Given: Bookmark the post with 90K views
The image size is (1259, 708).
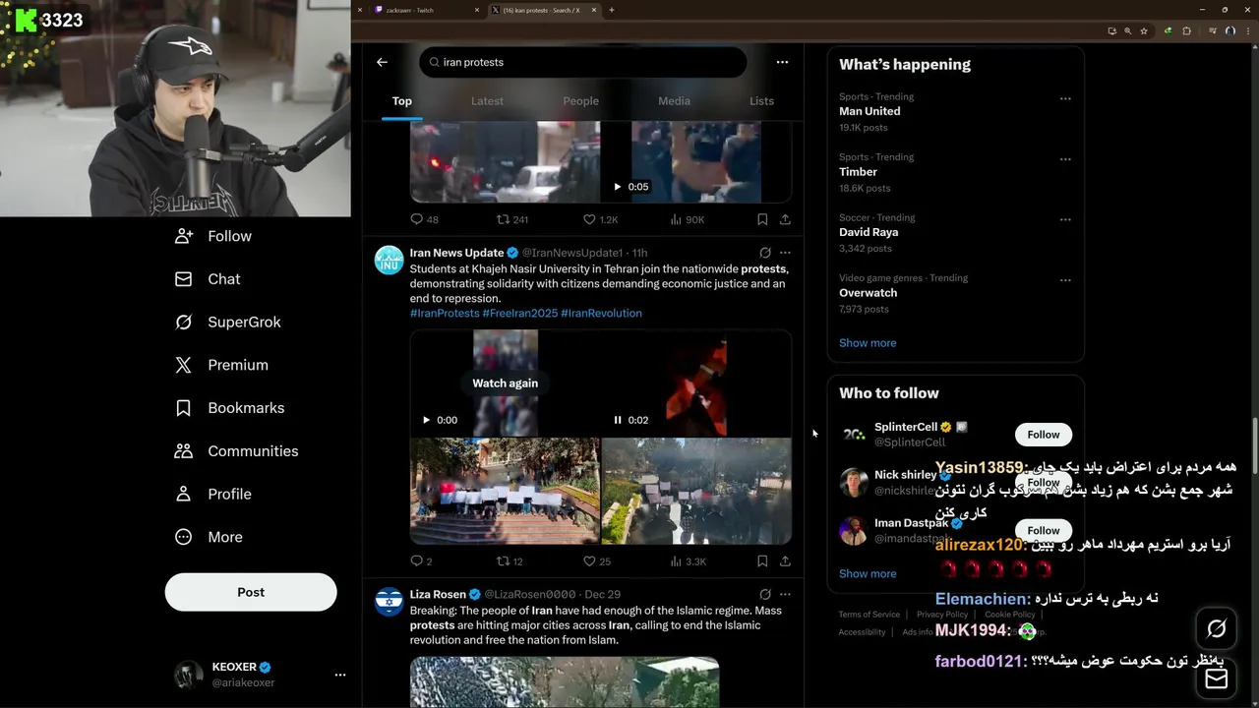Looking at the screenshot, I should (762, 219).
